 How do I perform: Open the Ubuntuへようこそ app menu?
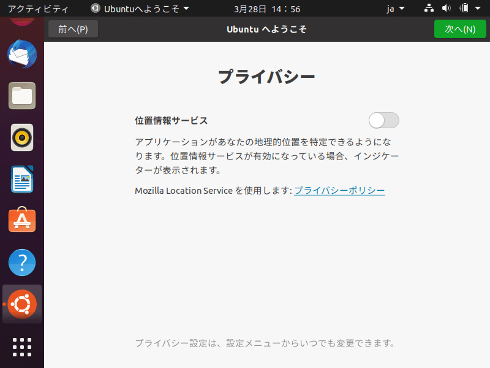[x=140, y=9]
